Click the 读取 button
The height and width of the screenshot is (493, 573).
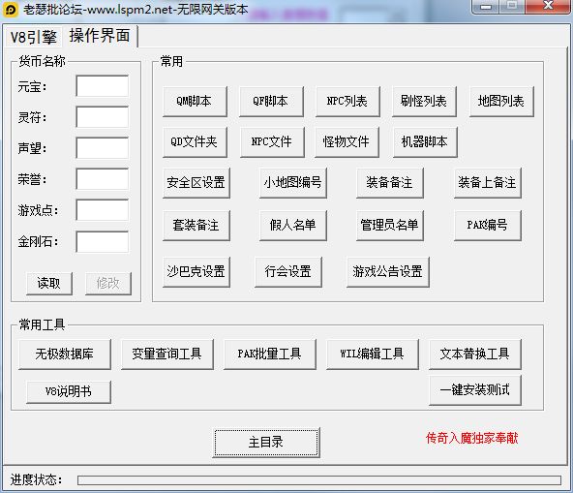click(49, 283)
